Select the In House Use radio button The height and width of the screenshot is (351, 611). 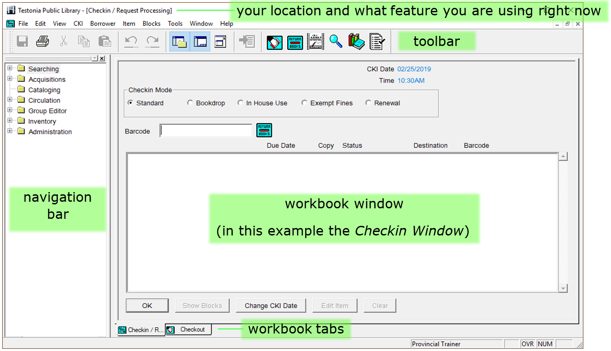tap(240, 103)
